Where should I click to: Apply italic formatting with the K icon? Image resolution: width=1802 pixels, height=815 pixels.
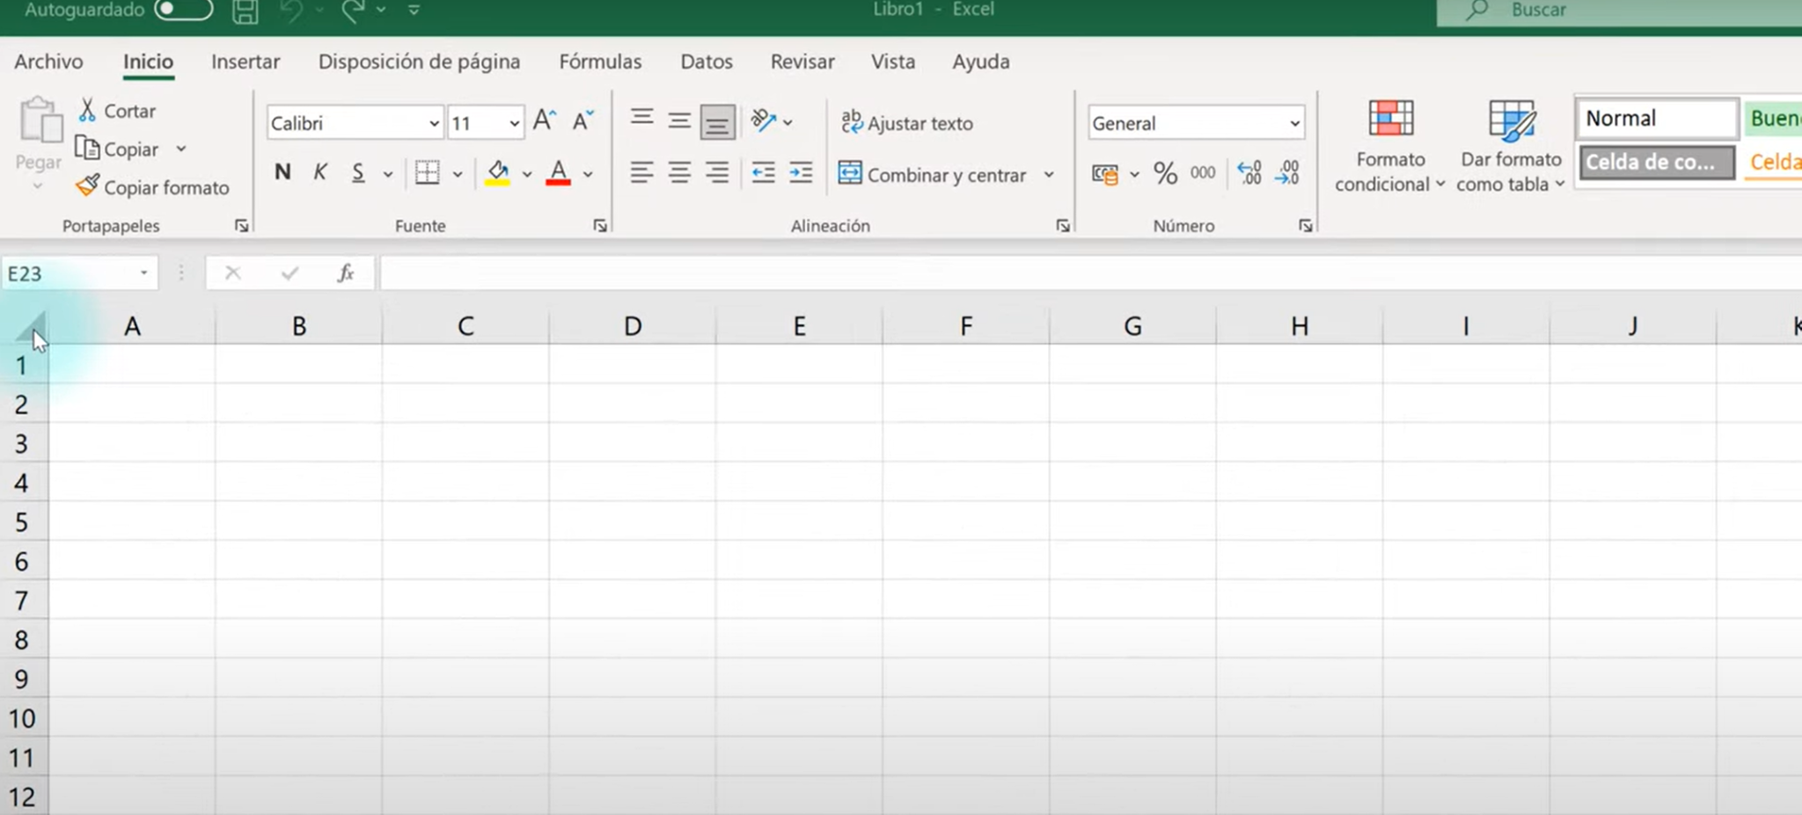[320, 172]
